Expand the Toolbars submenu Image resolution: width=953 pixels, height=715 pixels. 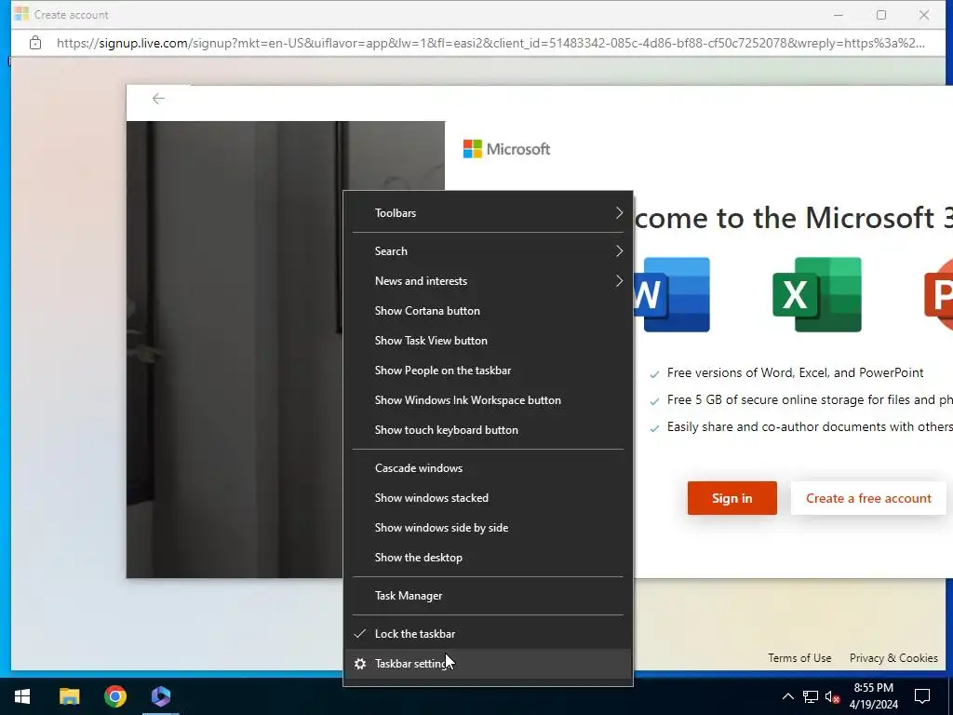[x=488, y=213]
